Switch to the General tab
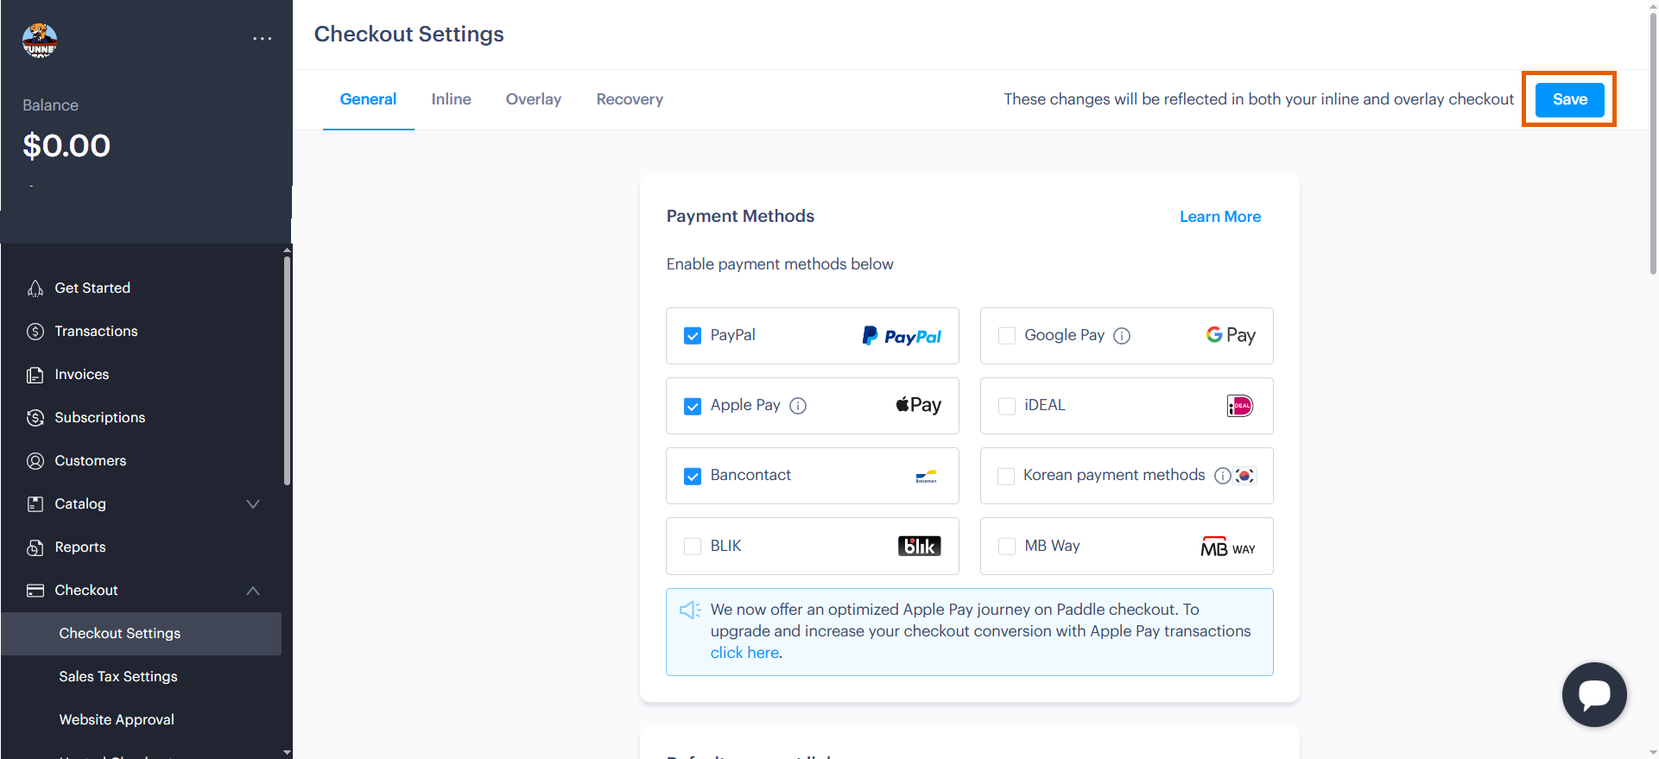 (x=368, y=99)
